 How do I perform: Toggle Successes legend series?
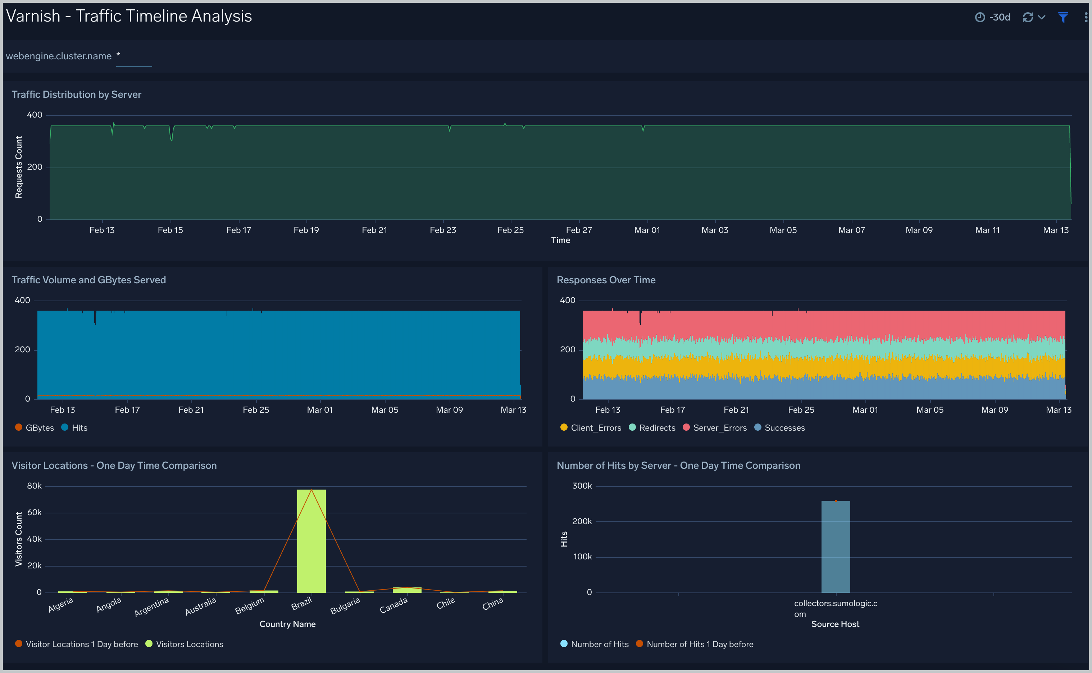coord(779,428)
